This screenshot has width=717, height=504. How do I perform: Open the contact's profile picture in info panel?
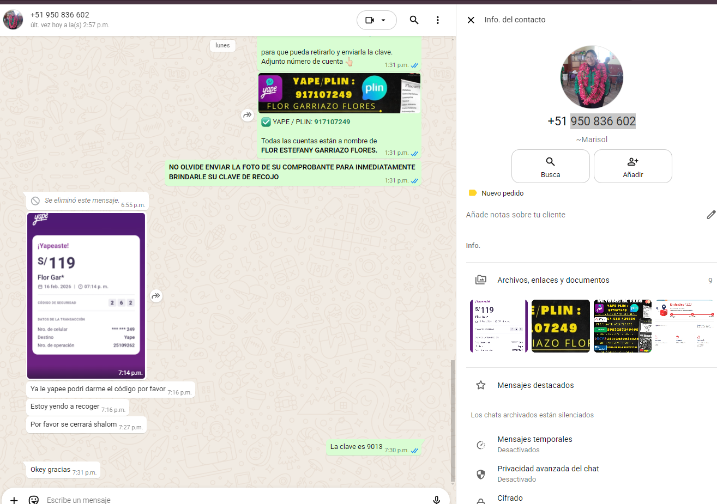point(592,77)
